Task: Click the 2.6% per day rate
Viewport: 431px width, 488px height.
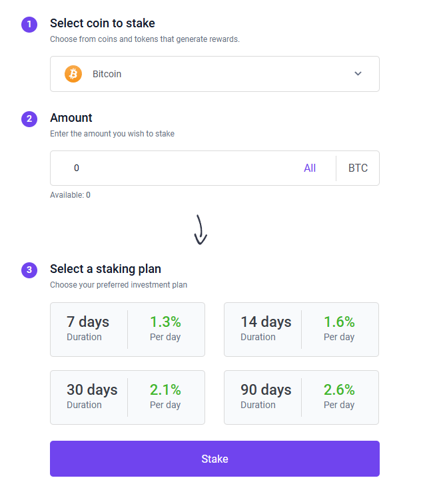Action: [339, 390]
